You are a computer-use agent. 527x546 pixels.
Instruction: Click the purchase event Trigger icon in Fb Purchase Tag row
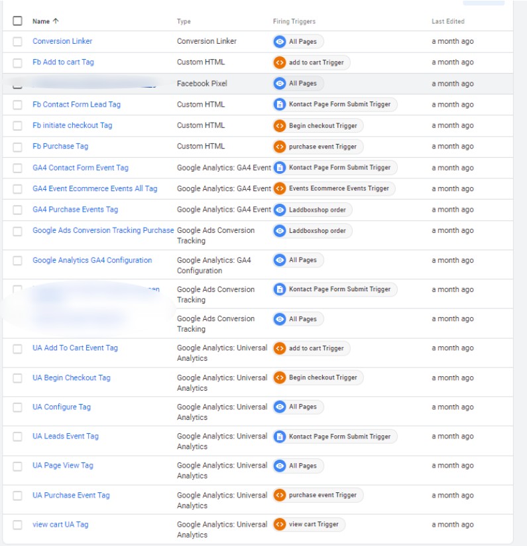[280, 147]
